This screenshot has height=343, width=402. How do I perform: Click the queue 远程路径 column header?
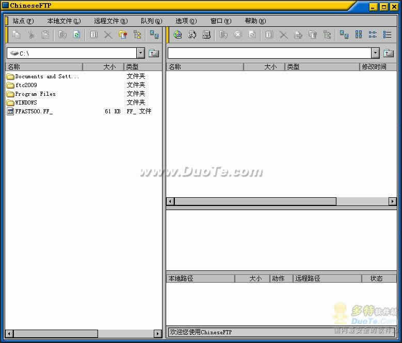(x=327, y=278)
